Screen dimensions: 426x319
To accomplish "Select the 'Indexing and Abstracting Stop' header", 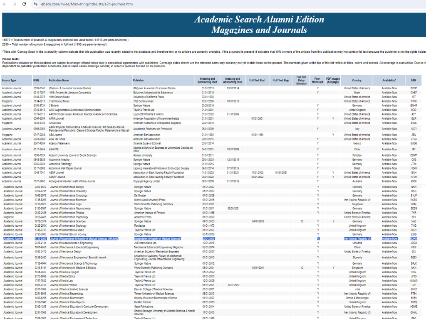I will coord(233,80).
